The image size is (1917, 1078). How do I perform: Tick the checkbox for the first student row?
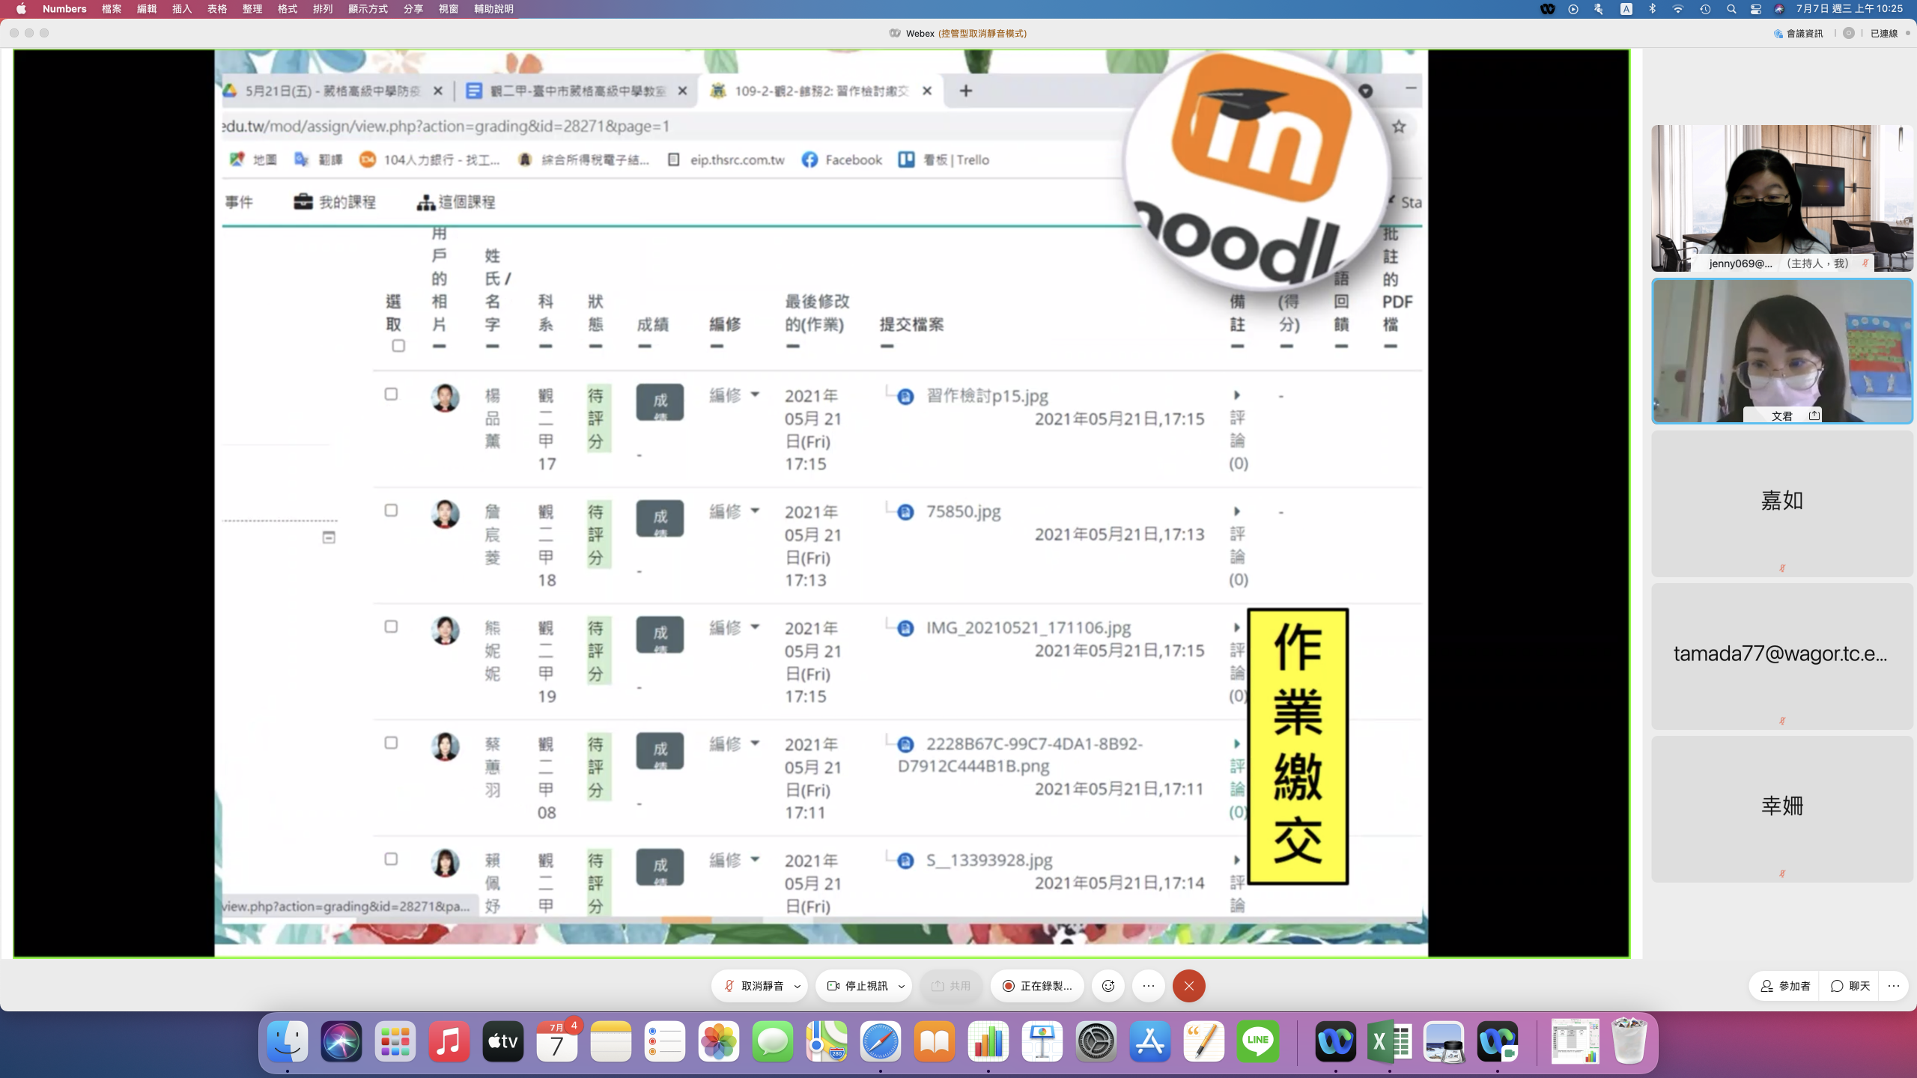click(x=391, y=395)
